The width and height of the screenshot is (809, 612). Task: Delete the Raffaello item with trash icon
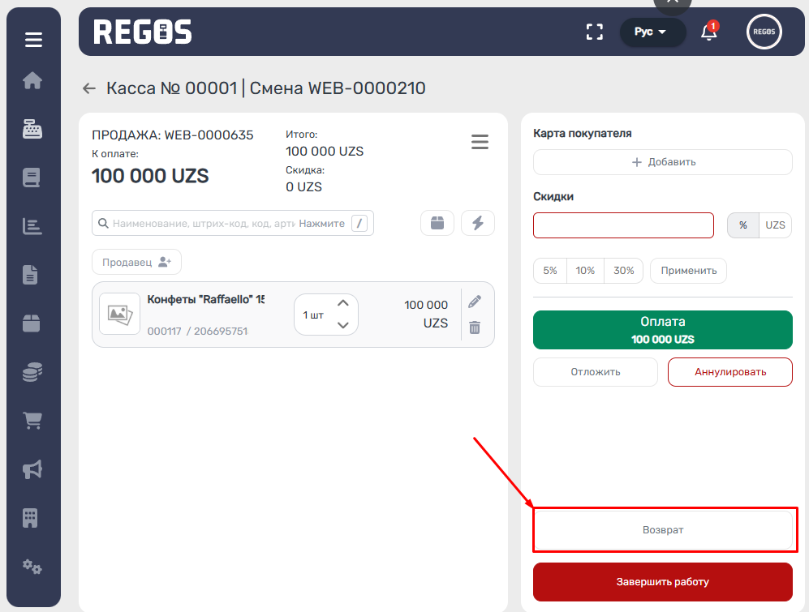pos(475,327)
